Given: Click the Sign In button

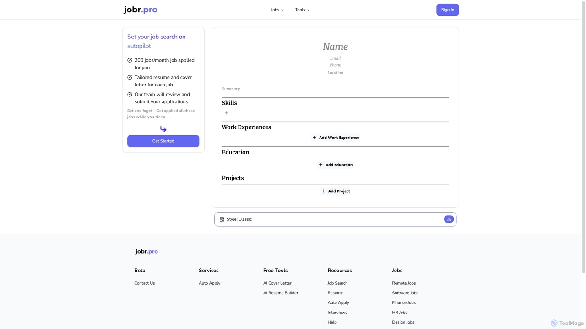Looking at the screenshot, I should click(447, 10).
